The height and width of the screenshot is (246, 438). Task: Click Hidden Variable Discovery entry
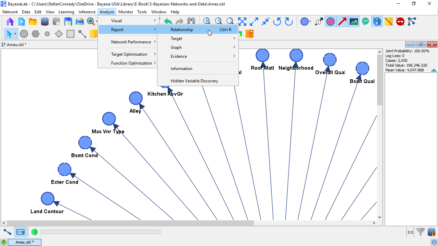pos(194,81)
